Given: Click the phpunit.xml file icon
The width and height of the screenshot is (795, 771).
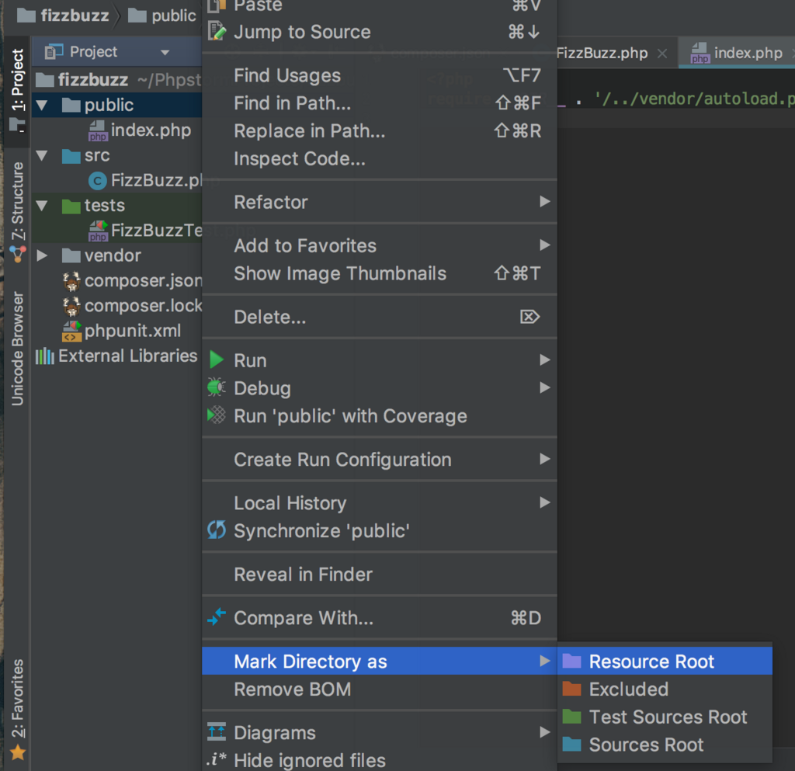Looking at the screenshot, I should [71, 331].
